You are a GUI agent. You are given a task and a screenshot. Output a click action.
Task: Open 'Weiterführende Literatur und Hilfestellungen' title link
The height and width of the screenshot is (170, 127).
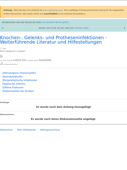(51, 42)
